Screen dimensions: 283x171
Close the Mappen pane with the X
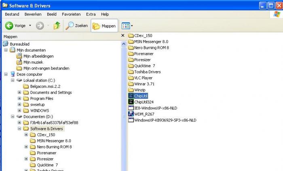123,35
